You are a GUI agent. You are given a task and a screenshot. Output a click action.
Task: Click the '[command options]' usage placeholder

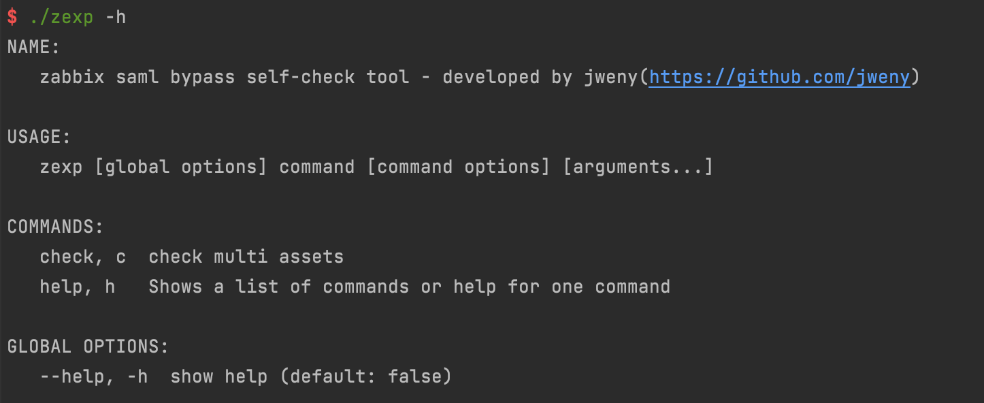[459, 167]
